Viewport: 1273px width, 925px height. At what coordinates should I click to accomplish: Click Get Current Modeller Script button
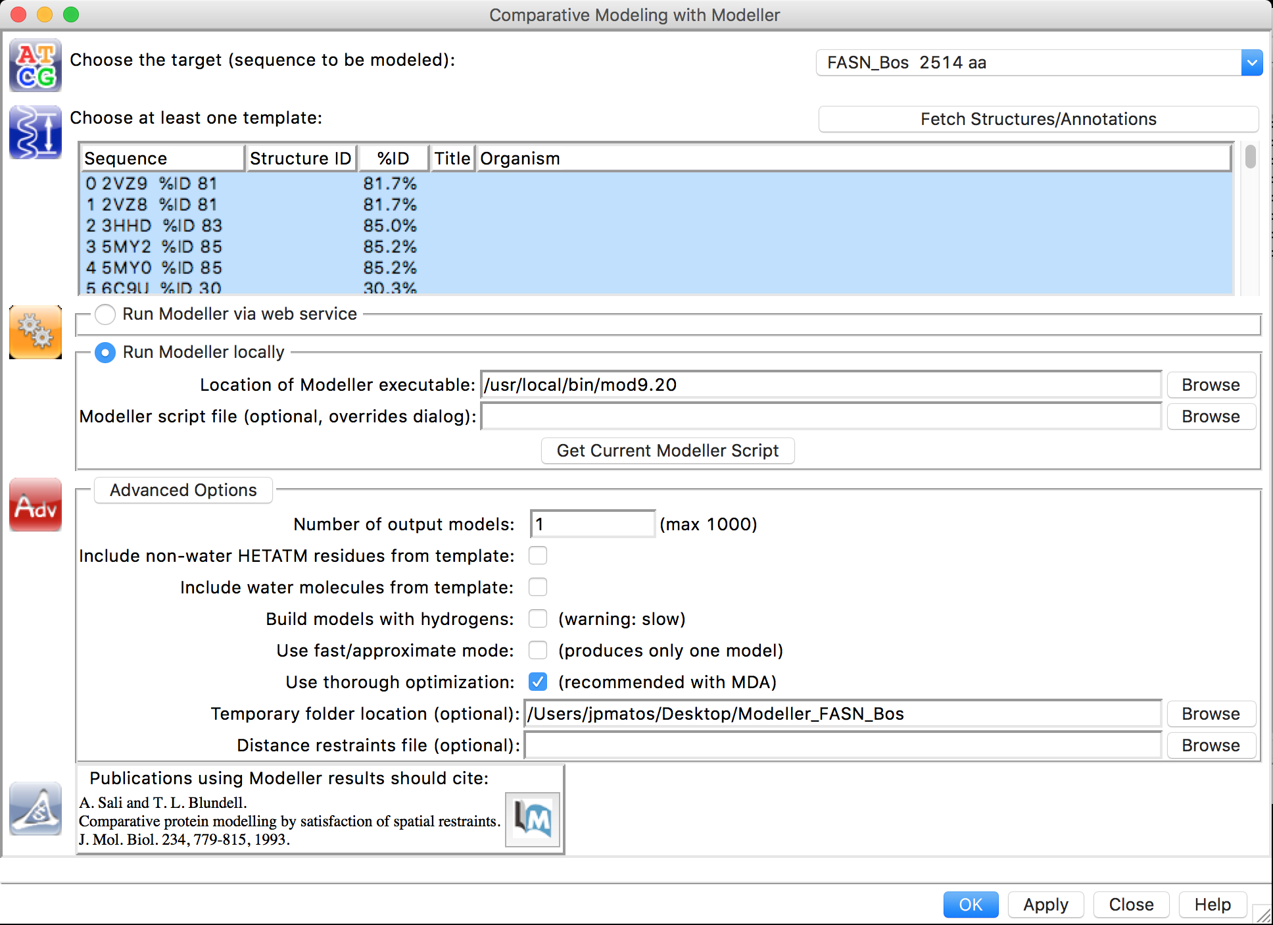tap(667, 451)
